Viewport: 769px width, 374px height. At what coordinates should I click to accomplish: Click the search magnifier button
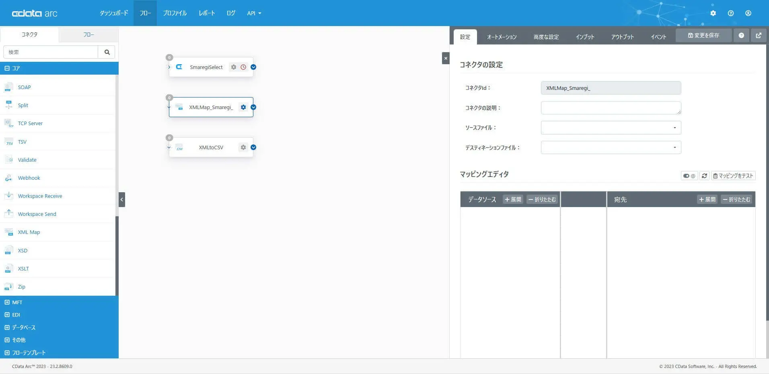click(x=107, y=52)
